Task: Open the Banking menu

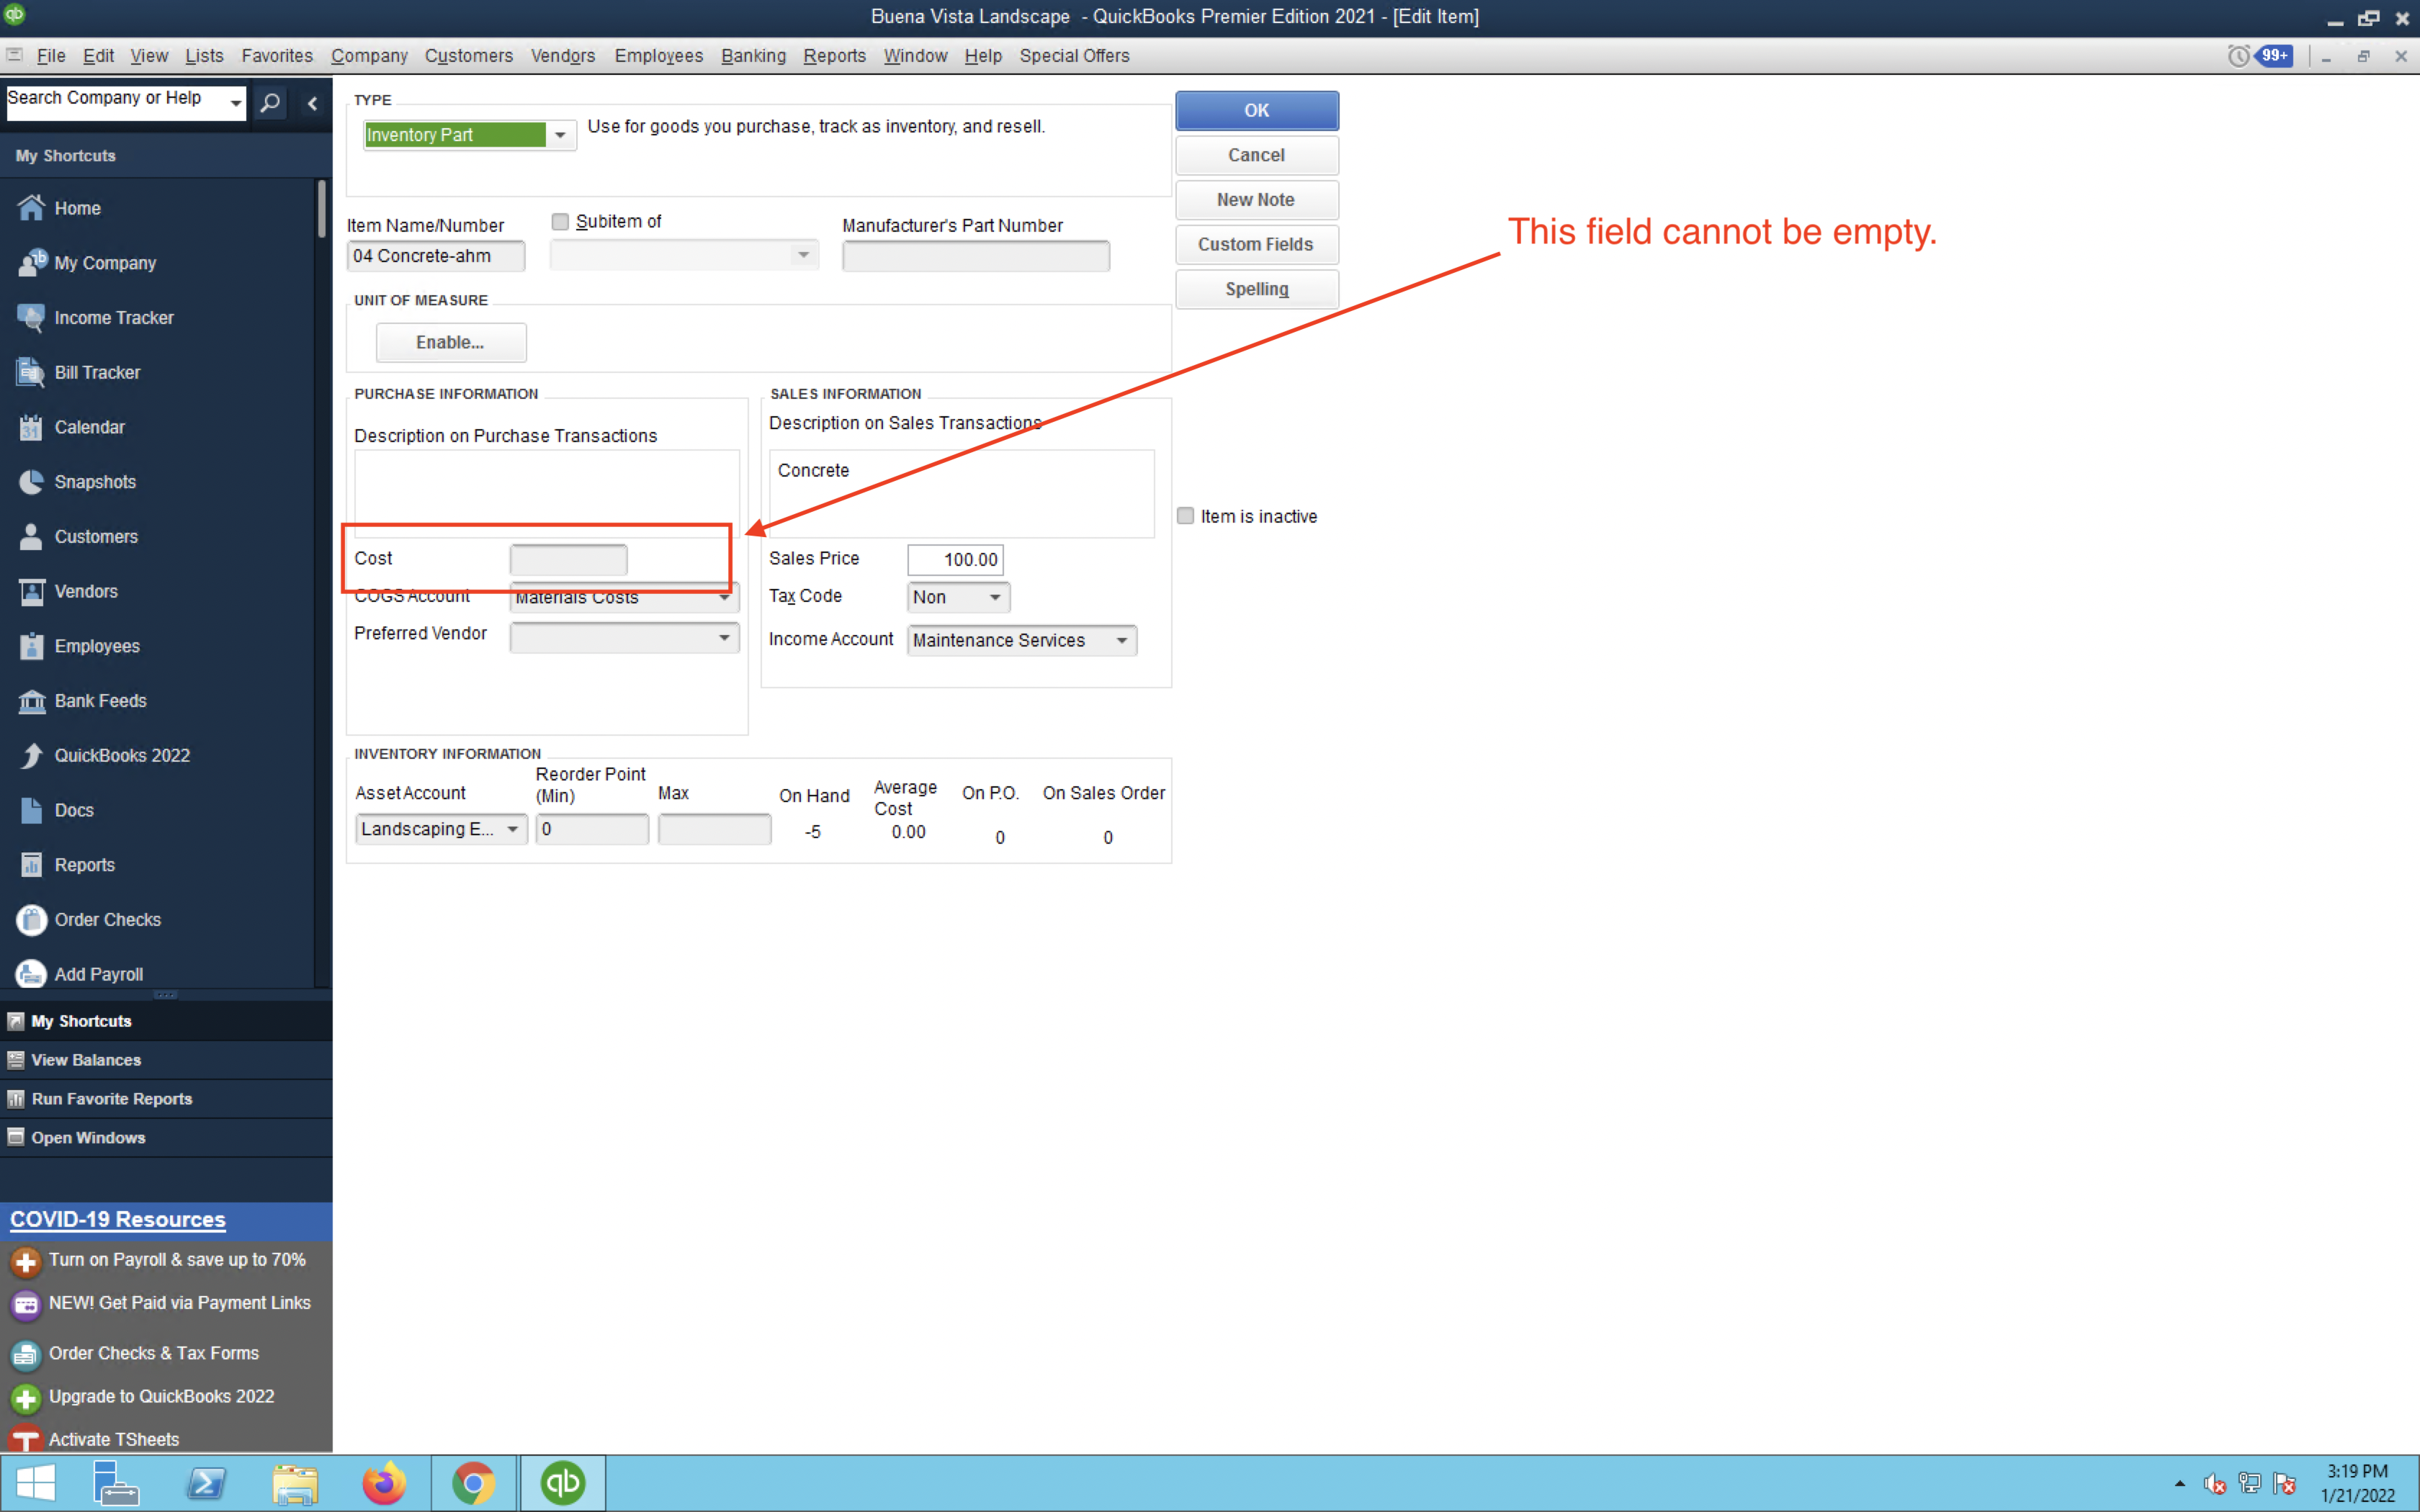Action: pos(753,56)
